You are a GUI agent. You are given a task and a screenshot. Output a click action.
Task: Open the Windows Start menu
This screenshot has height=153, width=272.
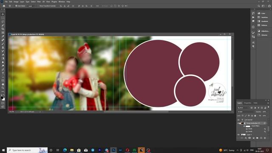tap(3, 150)
